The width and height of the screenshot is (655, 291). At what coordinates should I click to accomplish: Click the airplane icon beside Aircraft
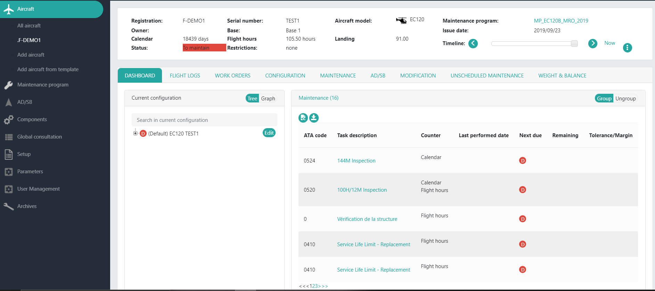(x=9, y=9)
